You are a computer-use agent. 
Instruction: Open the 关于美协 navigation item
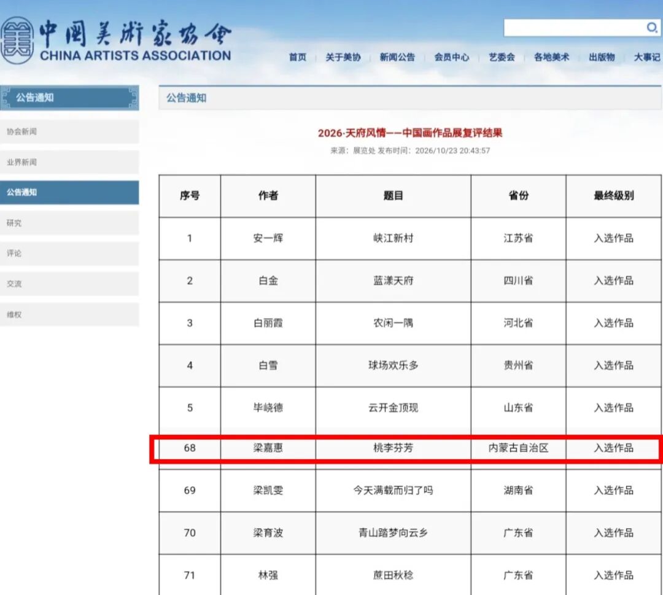[343, 57]
